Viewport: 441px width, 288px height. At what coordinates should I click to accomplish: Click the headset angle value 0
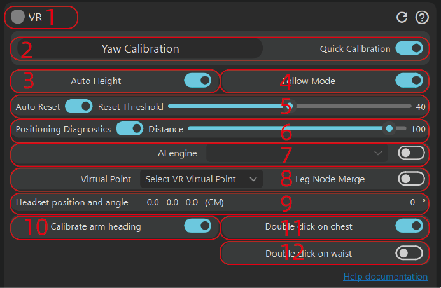(x=412, y=202)
